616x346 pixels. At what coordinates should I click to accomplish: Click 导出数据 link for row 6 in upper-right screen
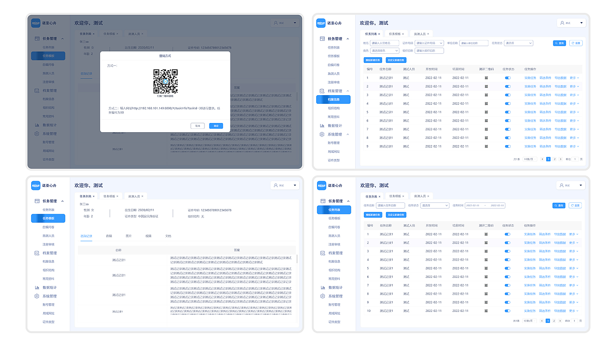(560, 121)
